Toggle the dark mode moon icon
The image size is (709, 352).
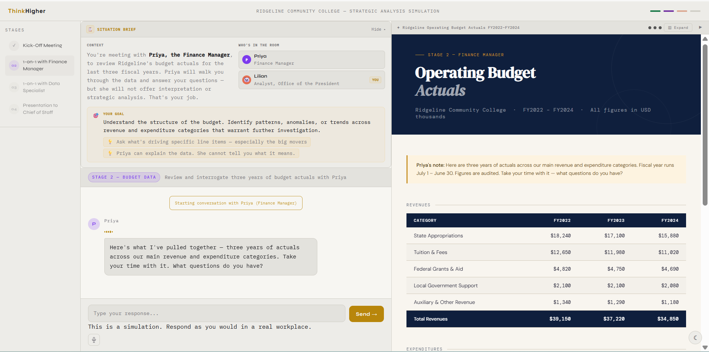pyautogui.click(x=695, y=338)
